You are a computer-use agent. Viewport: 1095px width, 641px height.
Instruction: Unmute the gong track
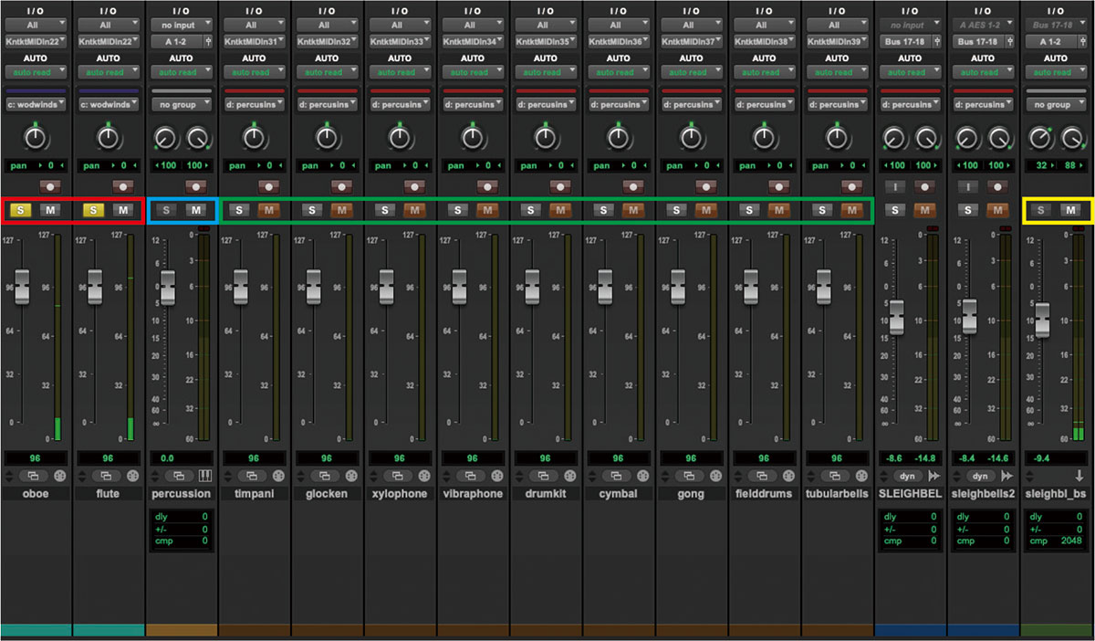[x=706, y=210]
